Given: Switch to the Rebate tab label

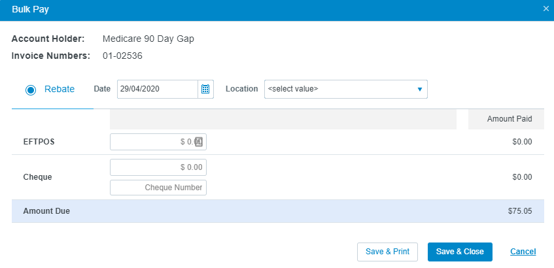Looking at the screenshot, I should click(60, 89).
